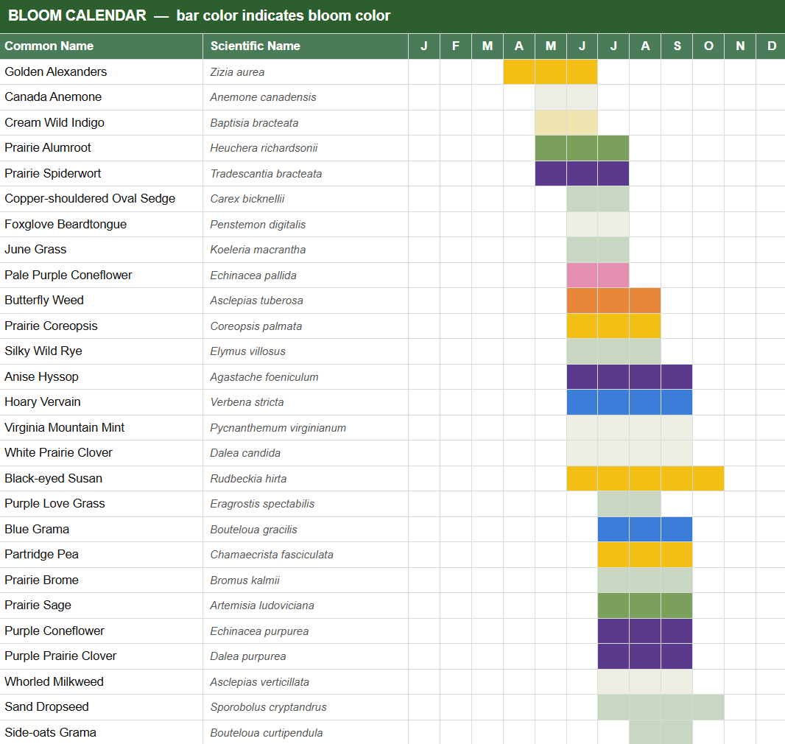This screenshot has height=744, width=785.
Task: Click the Bouteloua curtipendula scientific name
Action: [x=267, y=732]
